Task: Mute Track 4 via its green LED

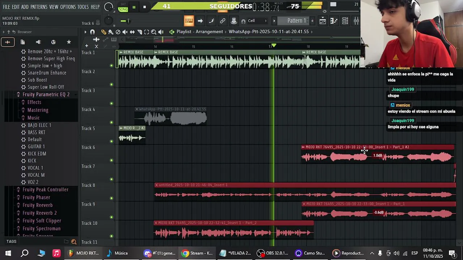Action: point(111,122)
